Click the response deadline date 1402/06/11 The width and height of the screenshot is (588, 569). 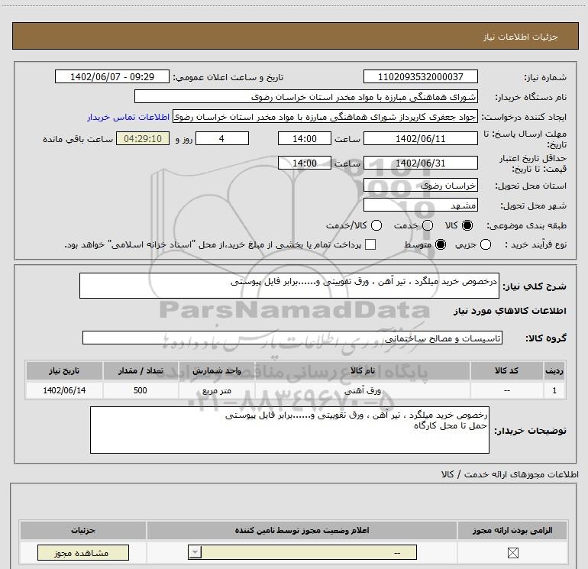(x=420, y=138)
